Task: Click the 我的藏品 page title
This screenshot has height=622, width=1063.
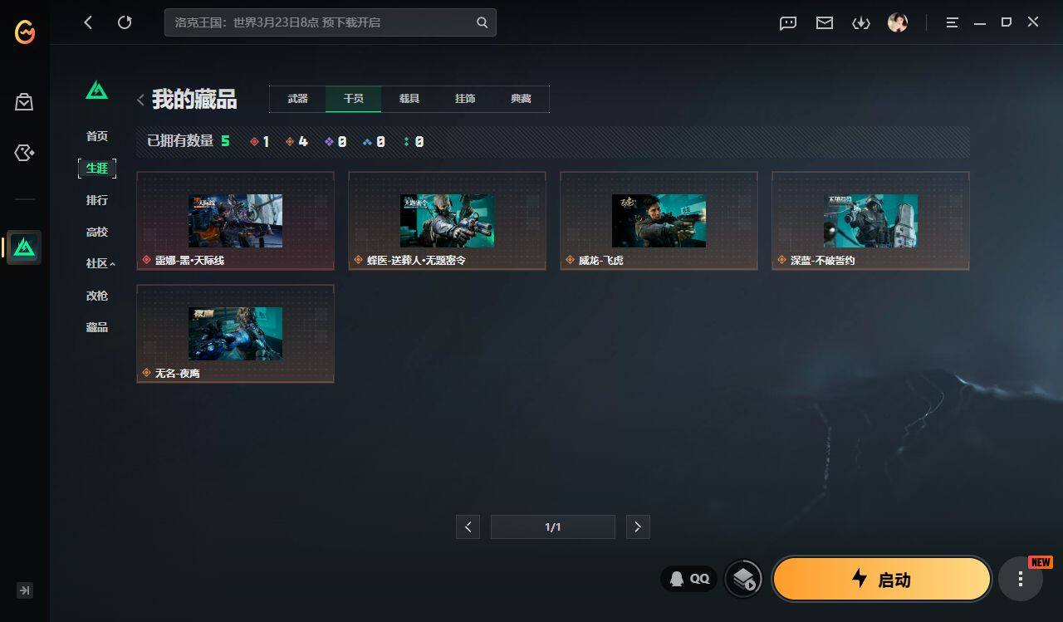Action: 194,100
